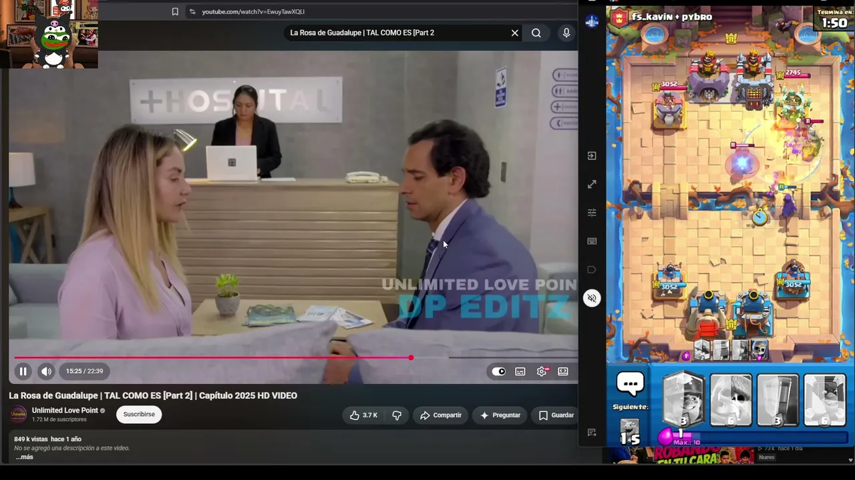Screen dimensions: 855x480
Task: Click the 15:25 / 22:39 time display
Action: pos(84,371)
